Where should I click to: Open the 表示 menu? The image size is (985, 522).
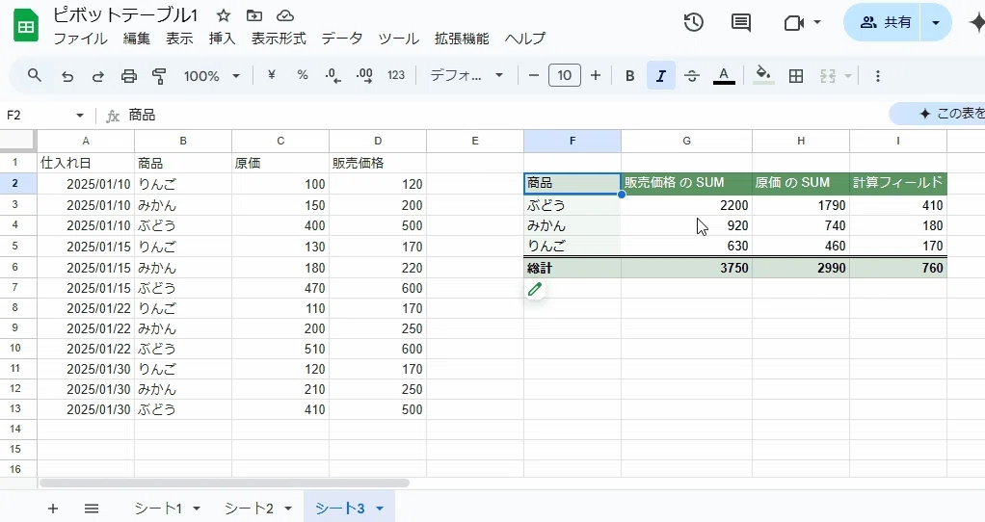click(179, 39)
